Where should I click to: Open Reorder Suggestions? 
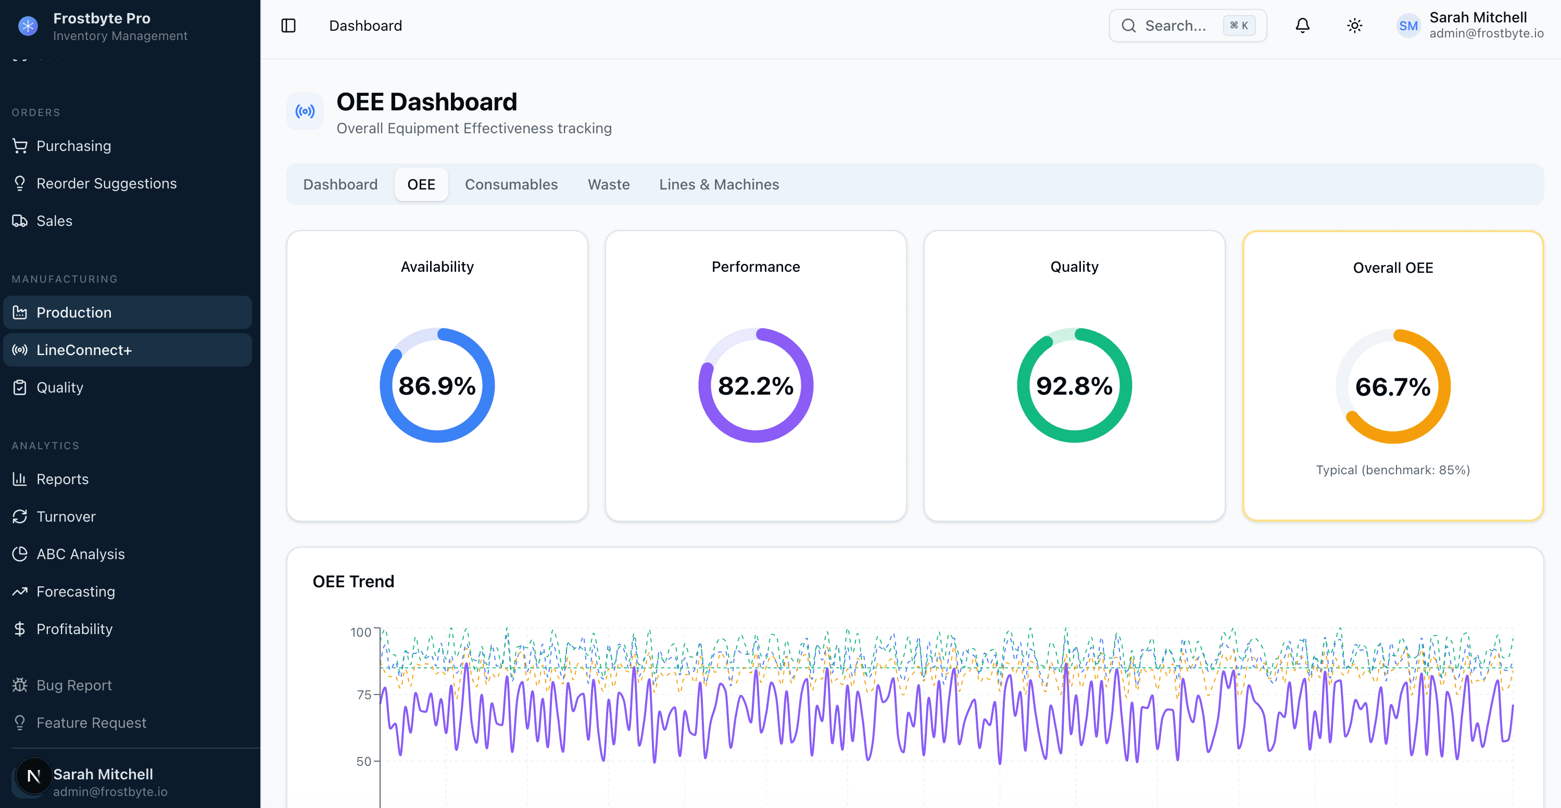pos(106,183)
